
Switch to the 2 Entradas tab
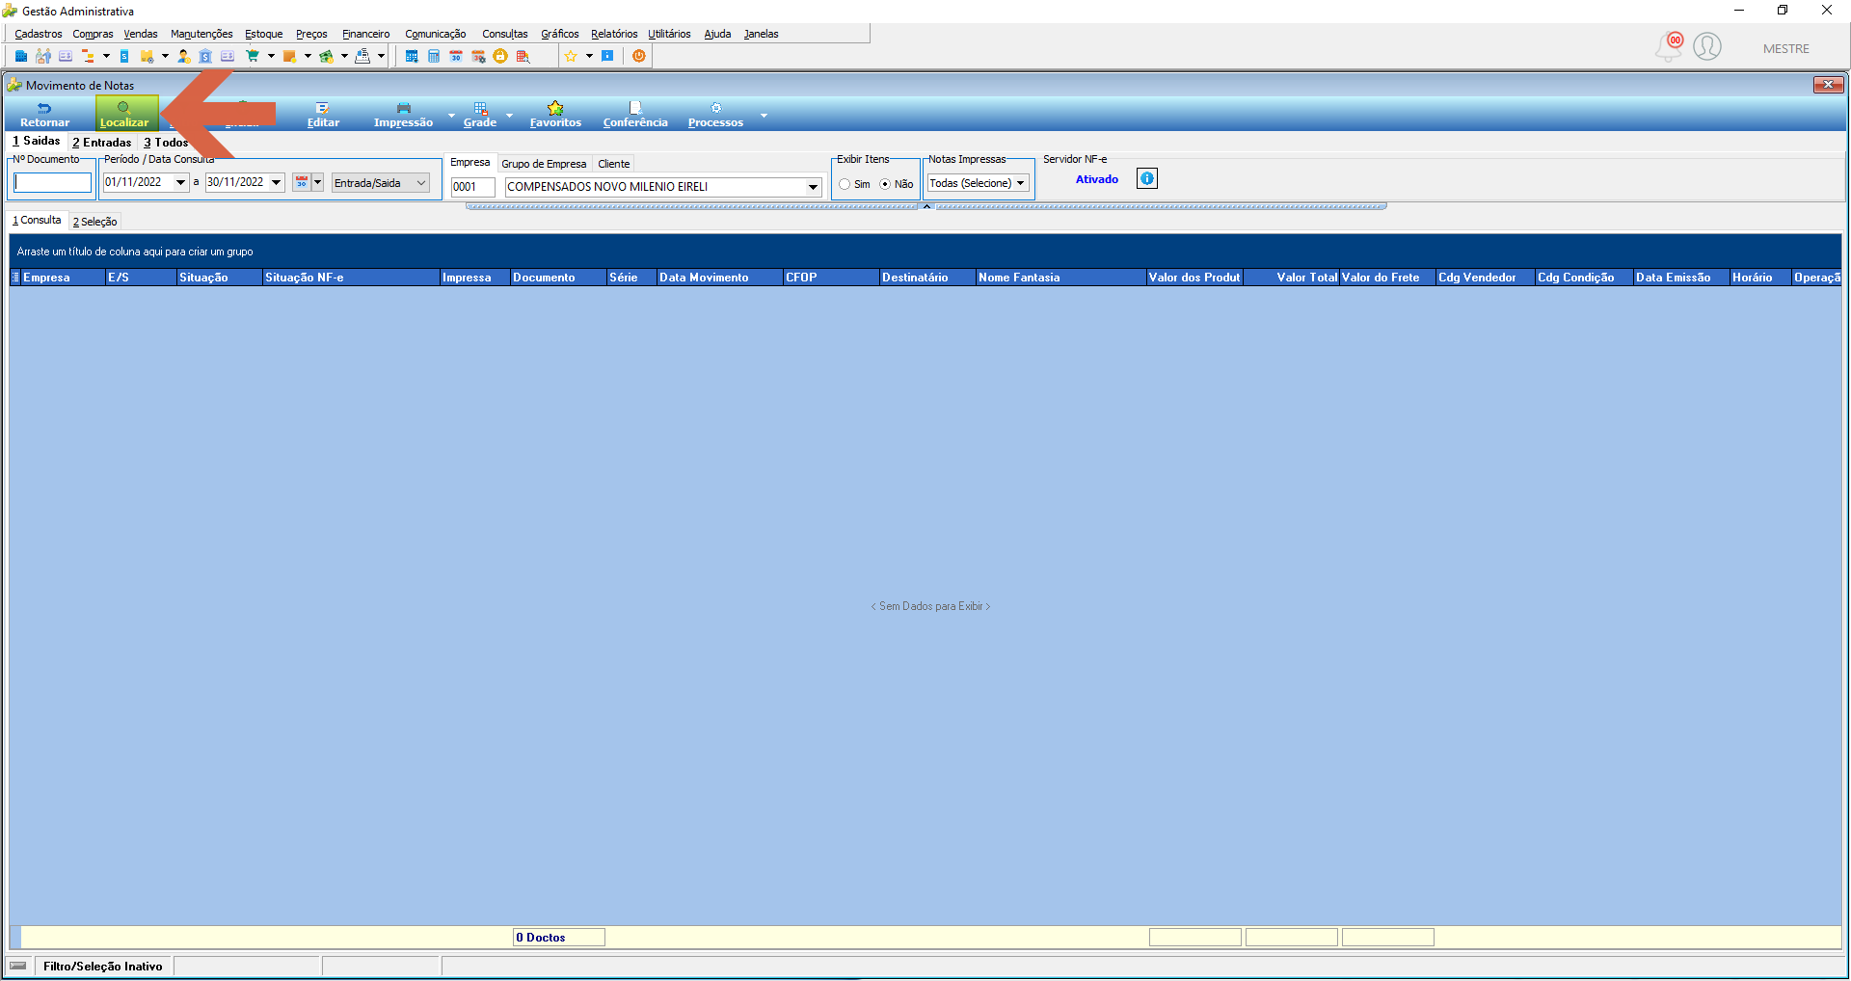102,142
